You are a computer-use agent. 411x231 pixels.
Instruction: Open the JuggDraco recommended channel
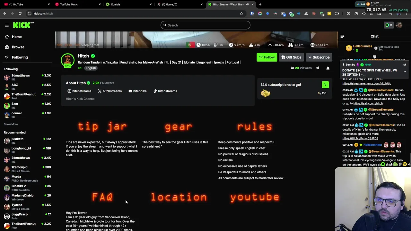click(x=27, y=216)
